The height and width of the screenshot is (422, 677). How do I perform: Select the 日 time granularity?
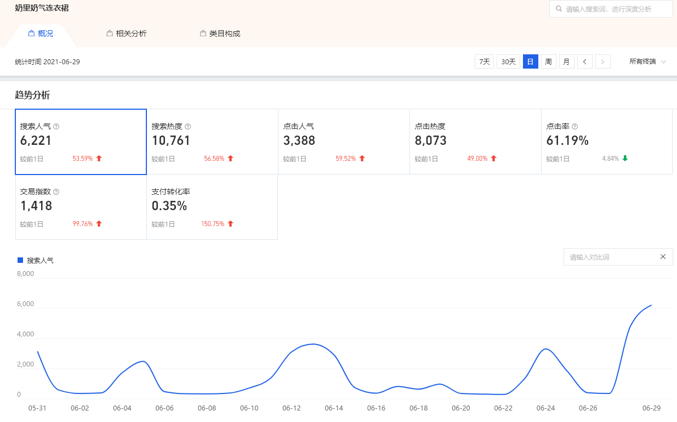[x=531, y=61]
